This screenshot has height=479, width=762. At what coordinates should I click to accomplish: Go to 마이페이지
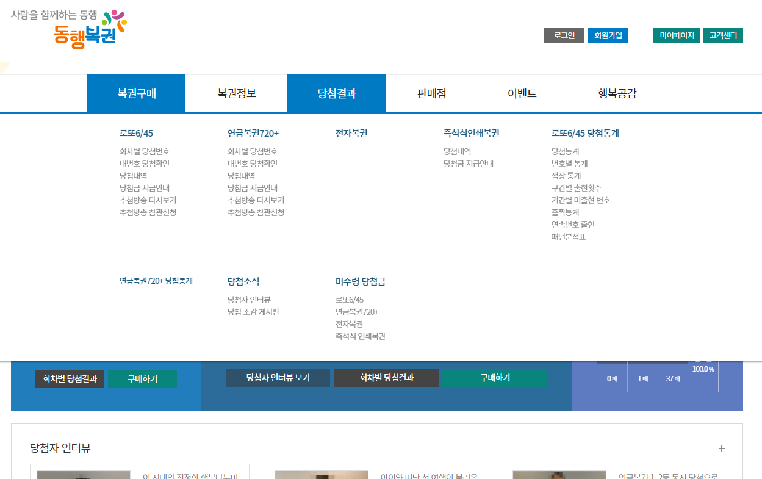click(677, 36)
